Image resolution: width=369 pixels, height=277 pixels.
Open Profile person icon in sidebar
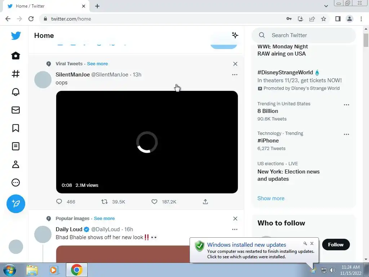[x=16, y=164]
